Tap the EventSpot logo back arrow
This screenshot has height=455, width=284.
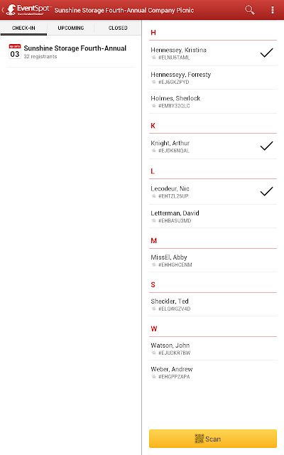coord(26,10)
